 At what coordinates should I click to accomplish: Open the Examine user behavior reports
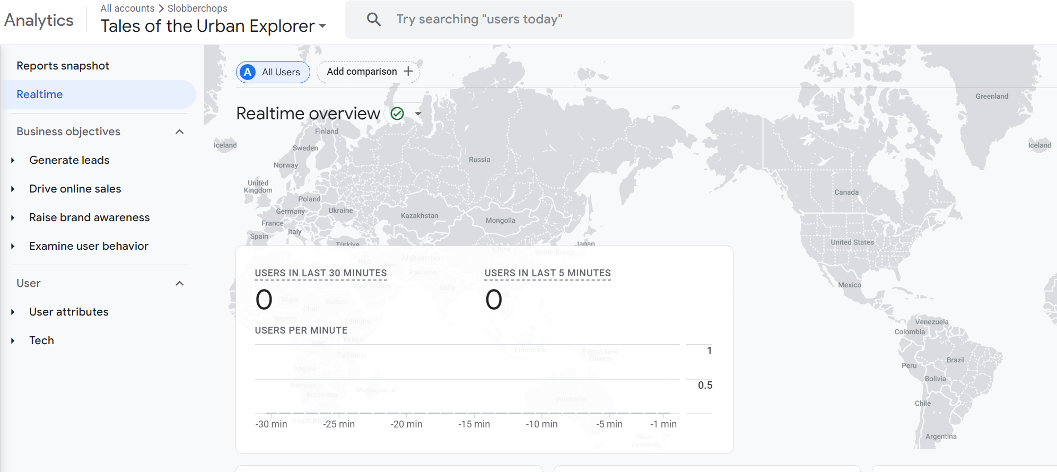click(89, 246)
